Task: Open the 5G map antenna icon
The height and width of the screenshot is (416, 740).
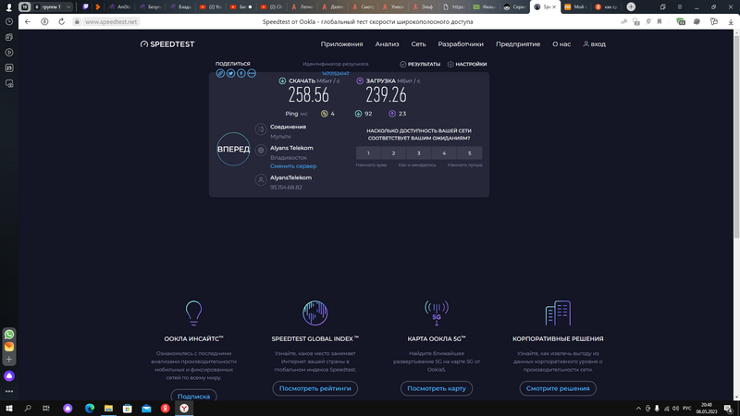Action: tap(437, 312)
